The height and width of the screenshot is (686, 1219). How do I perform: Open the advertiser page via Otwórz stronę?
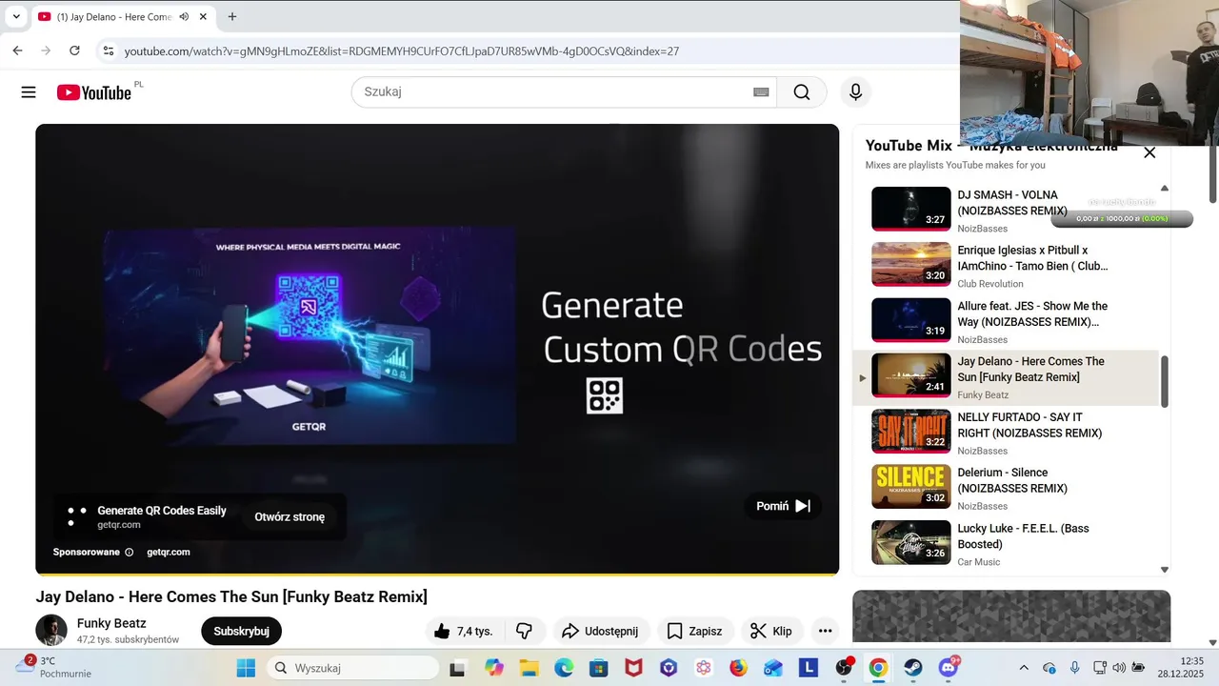[290, 517]
